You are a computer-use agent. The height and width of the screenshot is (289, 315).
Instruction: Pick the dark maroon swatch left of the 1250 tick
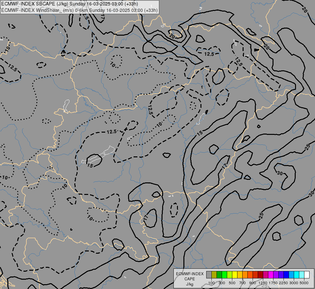coord(261,275)
